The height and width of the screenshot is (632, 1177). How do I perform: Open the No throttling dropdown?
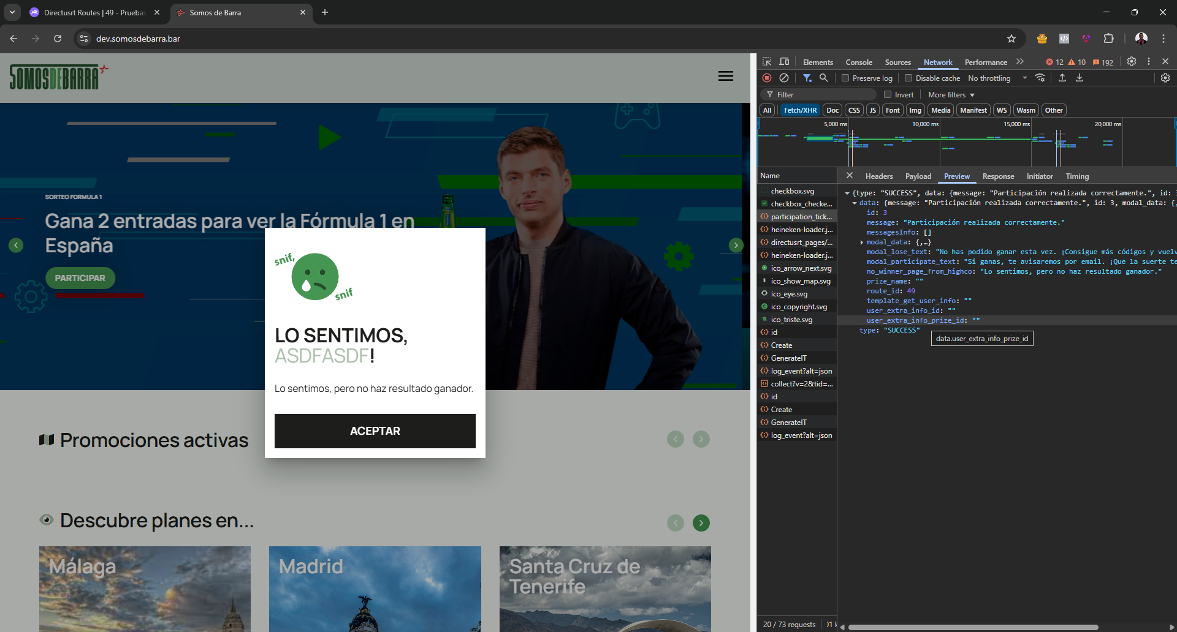coord(997,78)
